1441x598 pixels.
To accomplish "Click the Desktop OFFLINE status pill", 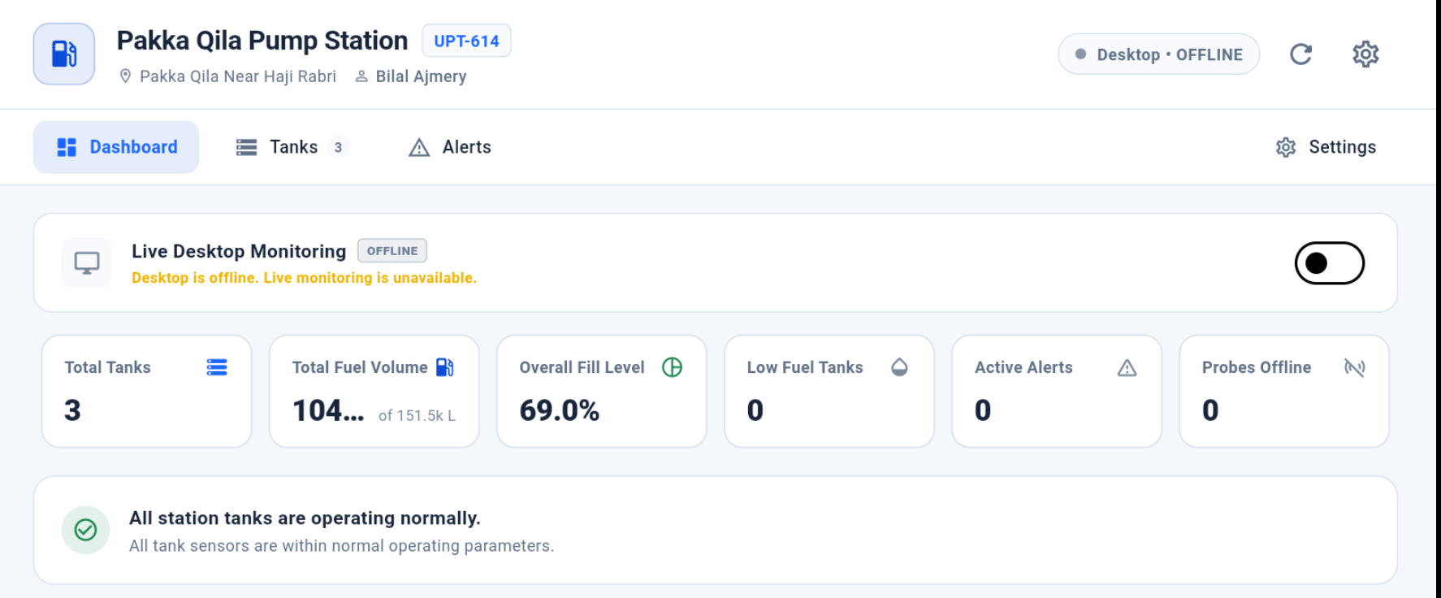I will click(1158, 54).
